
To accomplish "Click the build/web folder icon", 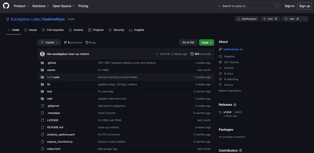I will click(x=42, y=77).
